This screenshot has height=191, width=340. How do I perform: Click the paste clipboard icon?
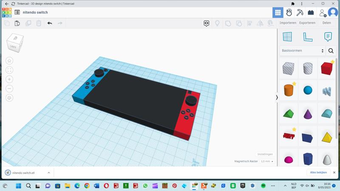click(x=17, y=23)
